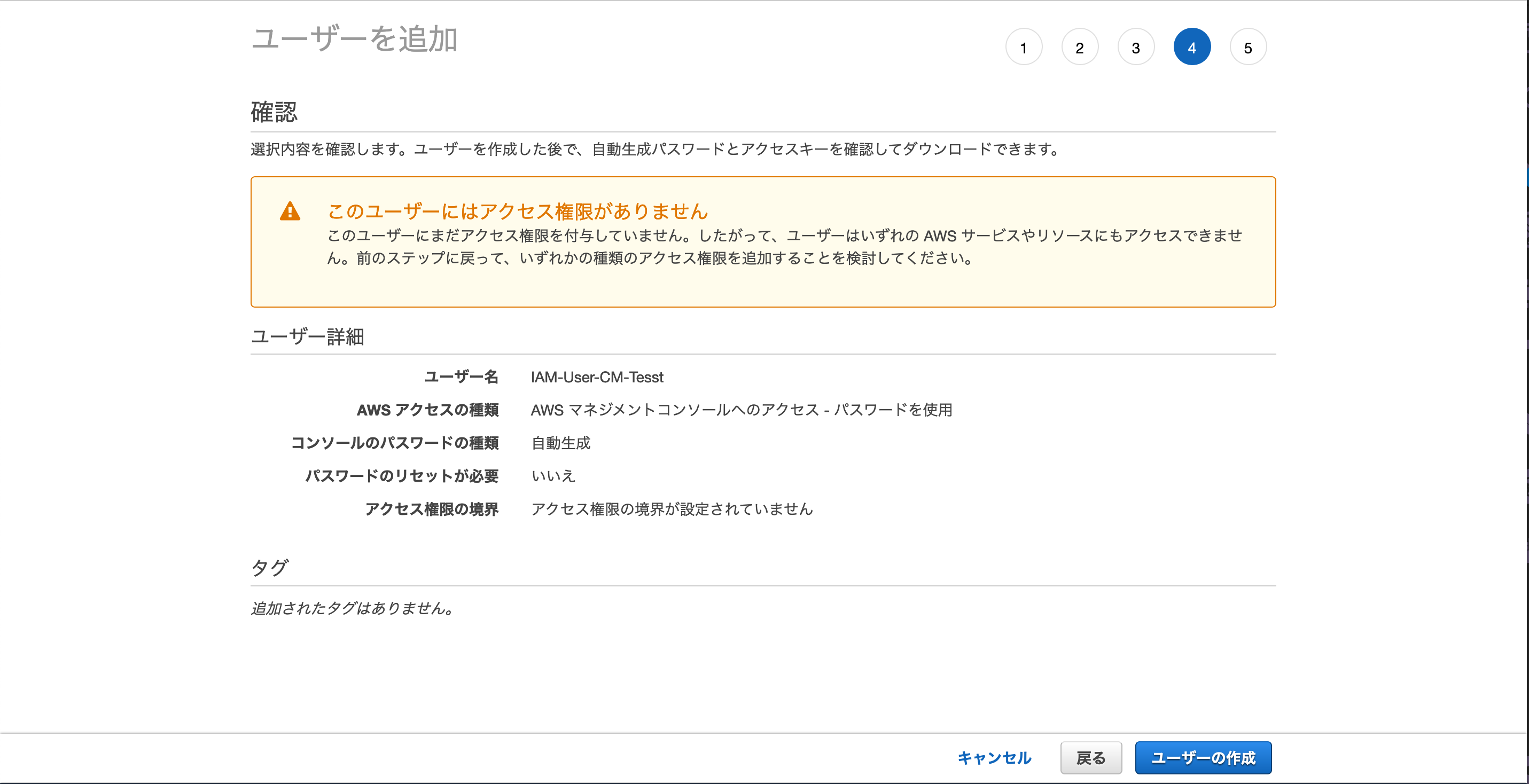Click the 戻る button
The image size is (1529, 784).
[1091, 758]
